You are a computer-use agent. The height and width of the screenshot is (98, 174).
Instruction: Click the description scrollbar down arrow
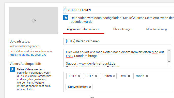point(169,61)
